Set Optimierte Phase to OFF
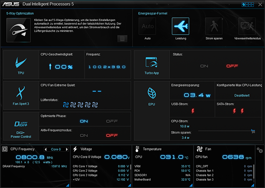 [112, 121]
